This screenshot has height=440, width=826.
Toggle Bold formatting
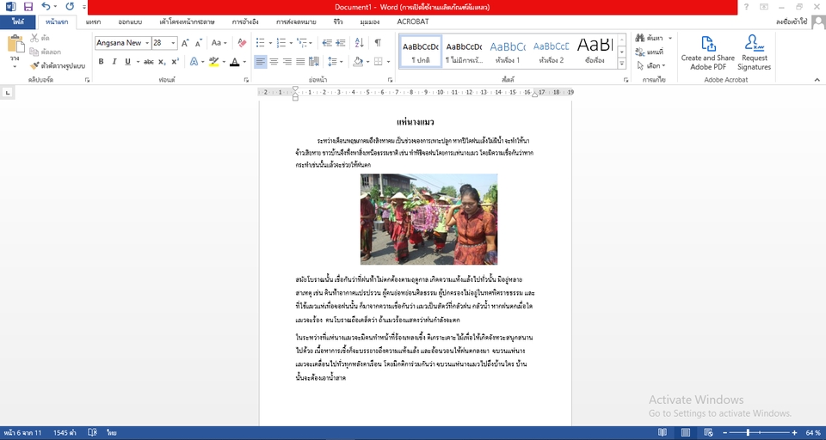click(101, 62)
